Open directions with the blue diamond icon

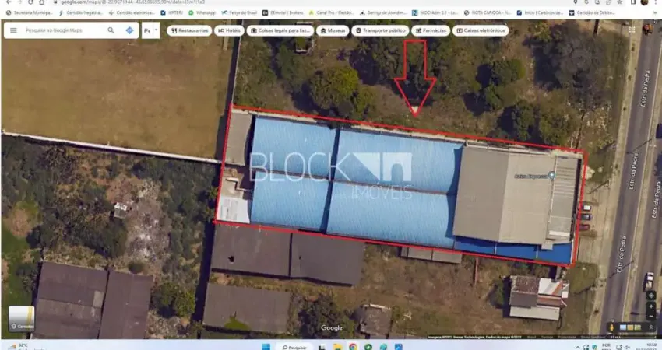(x=129, y=30)
